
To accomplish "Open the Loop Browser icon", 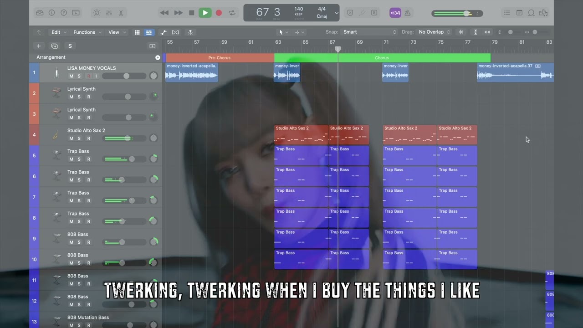I will (531, 13).
